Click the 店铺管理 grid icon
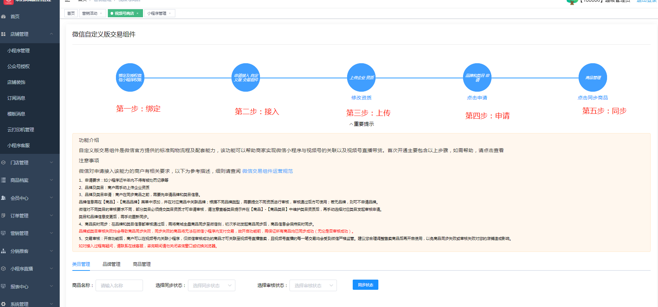This screenshot has height=307, width=658. tap(4, 34)
